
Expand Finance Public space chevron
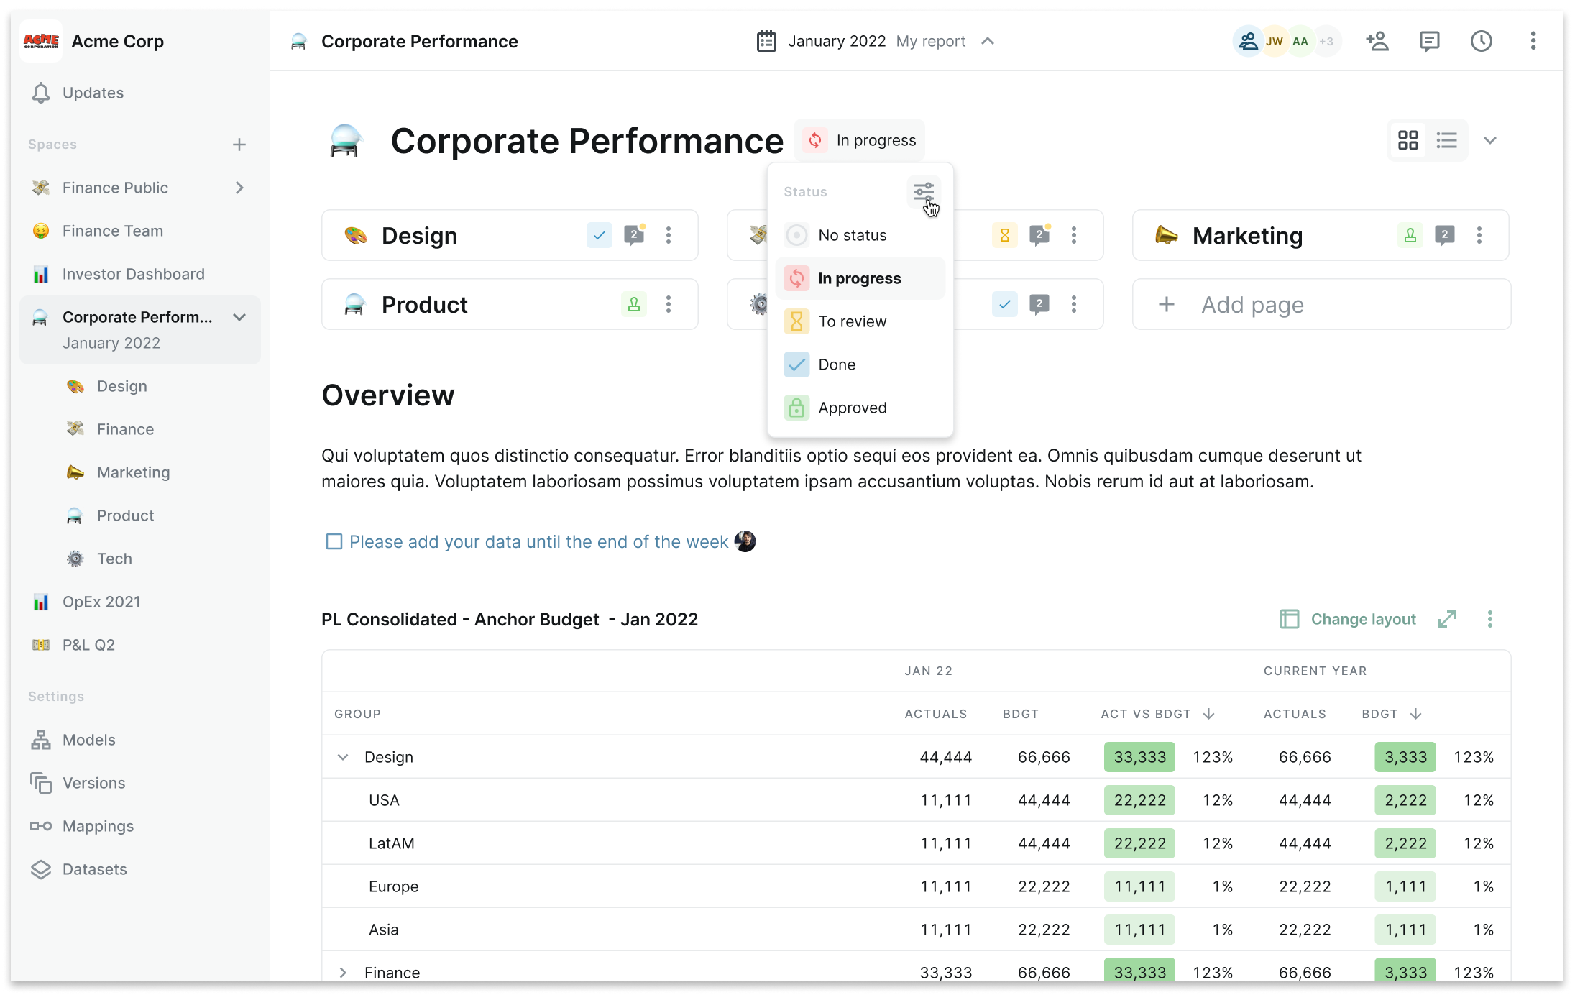point(239,188)
